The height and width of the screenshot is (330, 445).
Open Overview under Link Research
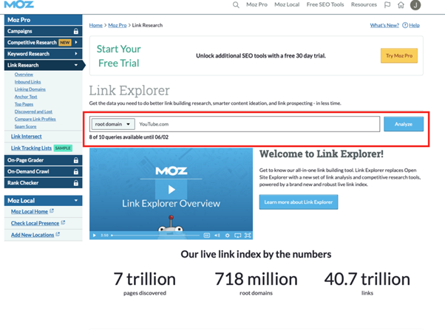point(24,75)
